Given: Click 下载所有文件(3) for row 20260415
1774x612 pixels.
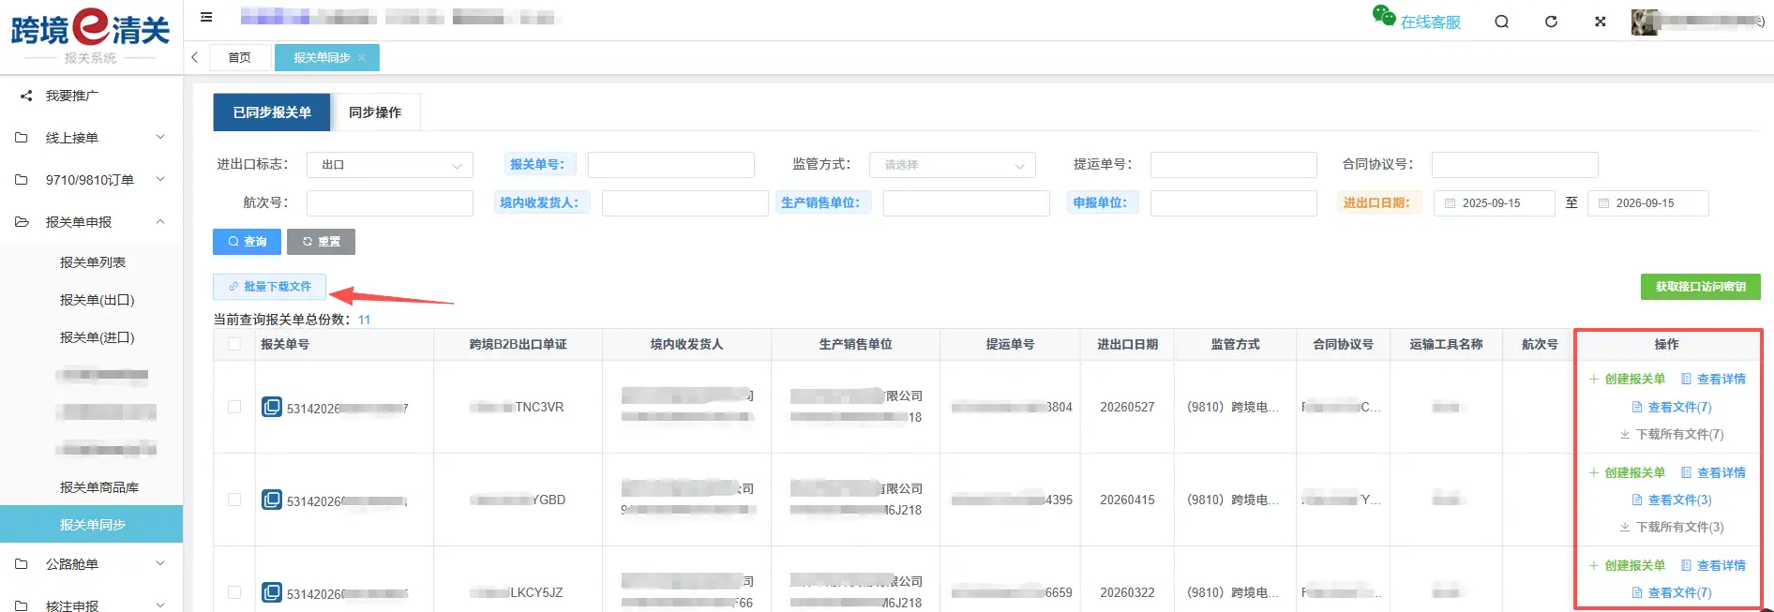Looking at the screenshot, I should pyautogui.click(x=1672, y=528).
